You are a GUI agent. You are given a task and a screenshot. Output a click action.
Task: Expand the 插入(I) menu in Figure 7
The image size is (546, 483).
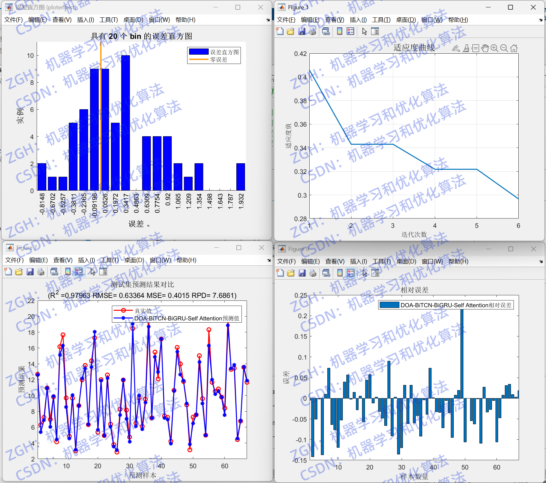click(x=86, y=260)
